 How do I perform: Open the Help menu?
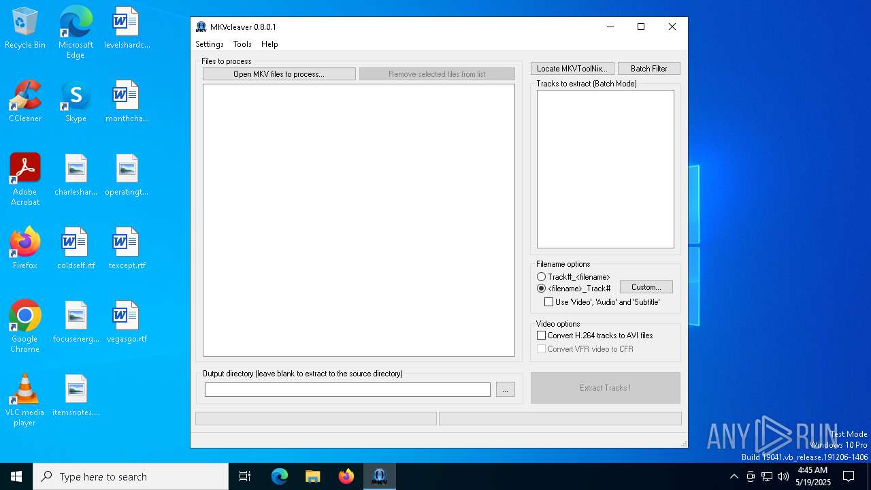[x=269, y=44]
